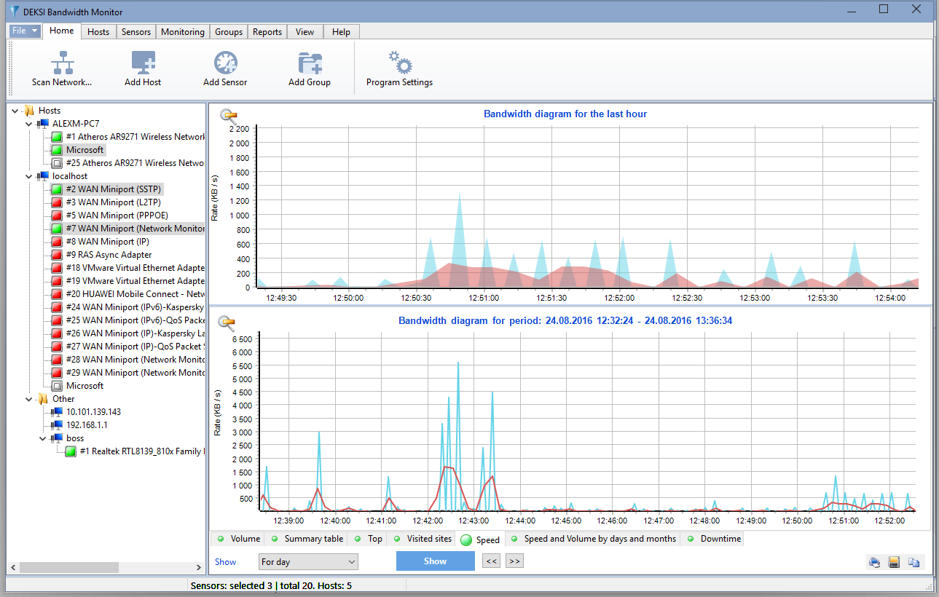
Task: Switch to the Sensors ribbon tab
Action: pos(136,32)
